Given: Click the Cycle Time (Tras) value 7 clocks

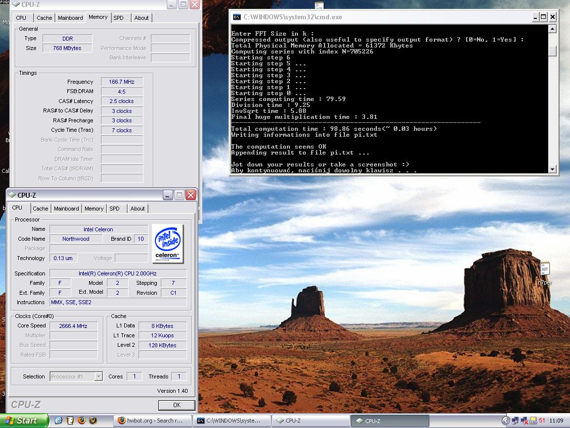Looking at the screenshot, I should tap(122, 130).
